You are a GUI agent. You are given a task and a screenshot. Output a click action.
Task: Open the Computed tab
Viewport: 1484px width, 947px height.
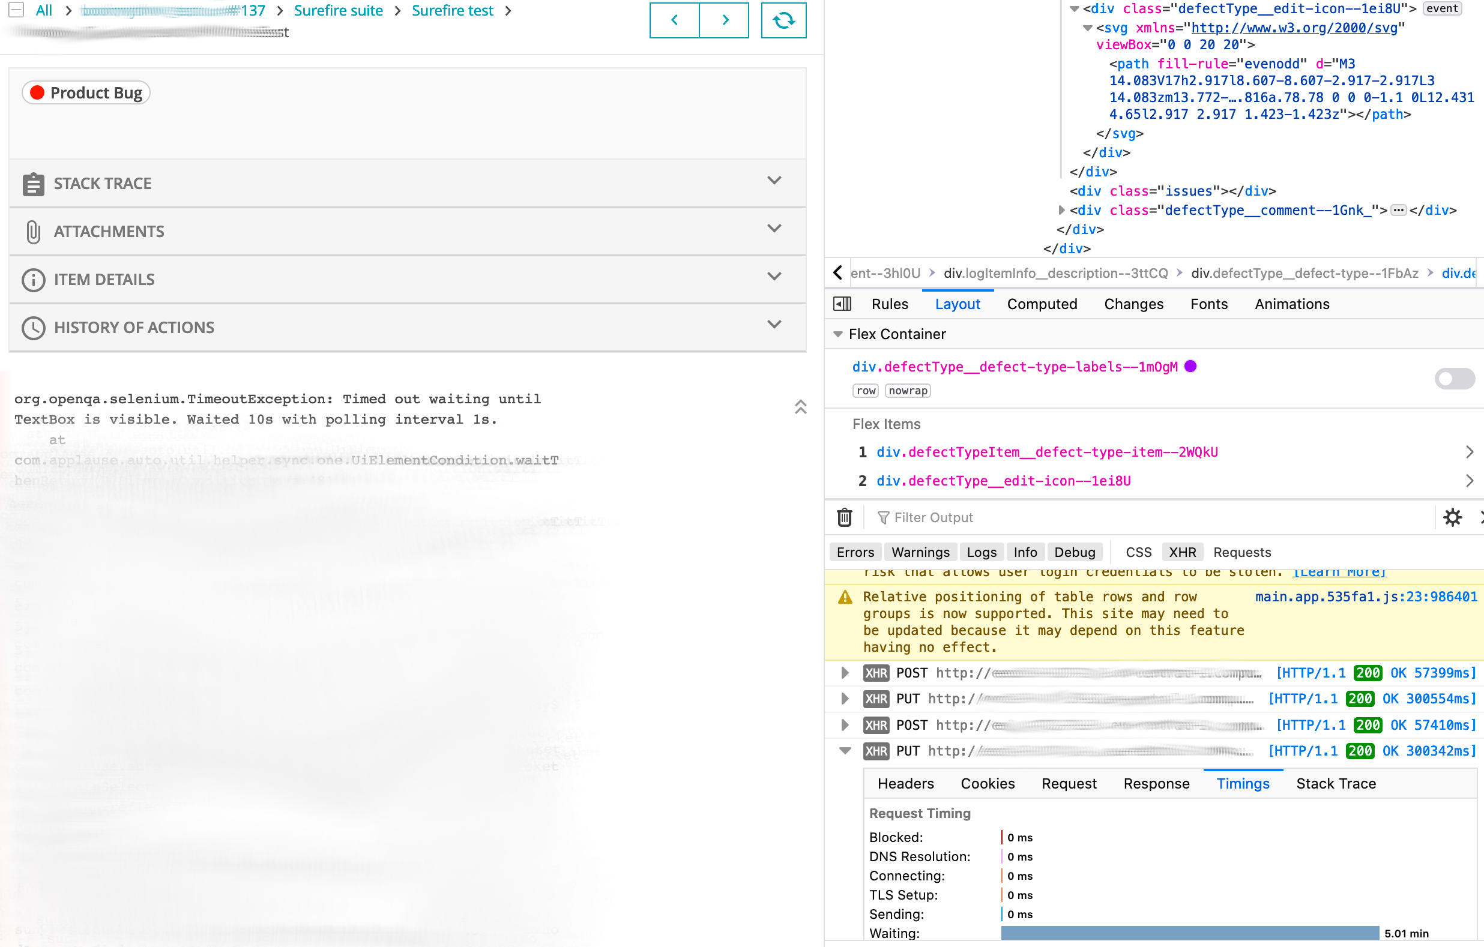[1042, 304]
